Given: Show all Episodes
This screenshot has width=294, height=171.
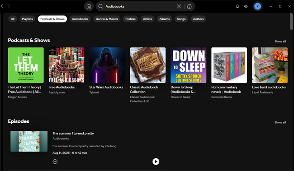Looking at the screenshot, I should (280, 122).
